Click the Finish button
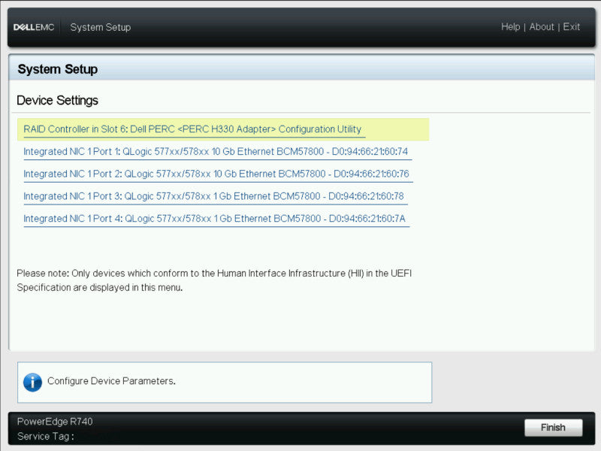This screenshot has height=451, width=601. 553,427
